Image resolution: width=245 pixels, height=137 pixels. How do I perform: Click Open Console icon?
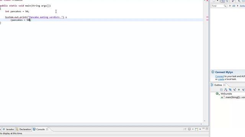(196, 129)
